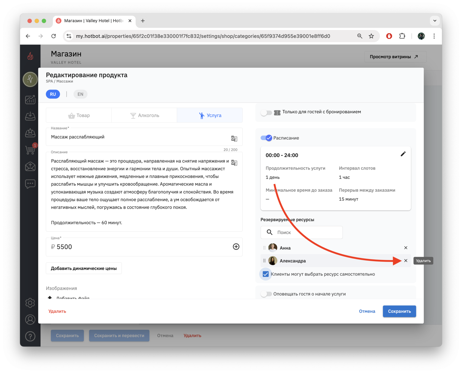
Task: Close the Магазин browser tab
Action: (130, 21)
